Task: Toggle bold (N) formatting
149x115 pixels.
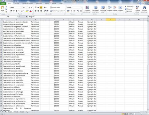Action: (11, 11)
